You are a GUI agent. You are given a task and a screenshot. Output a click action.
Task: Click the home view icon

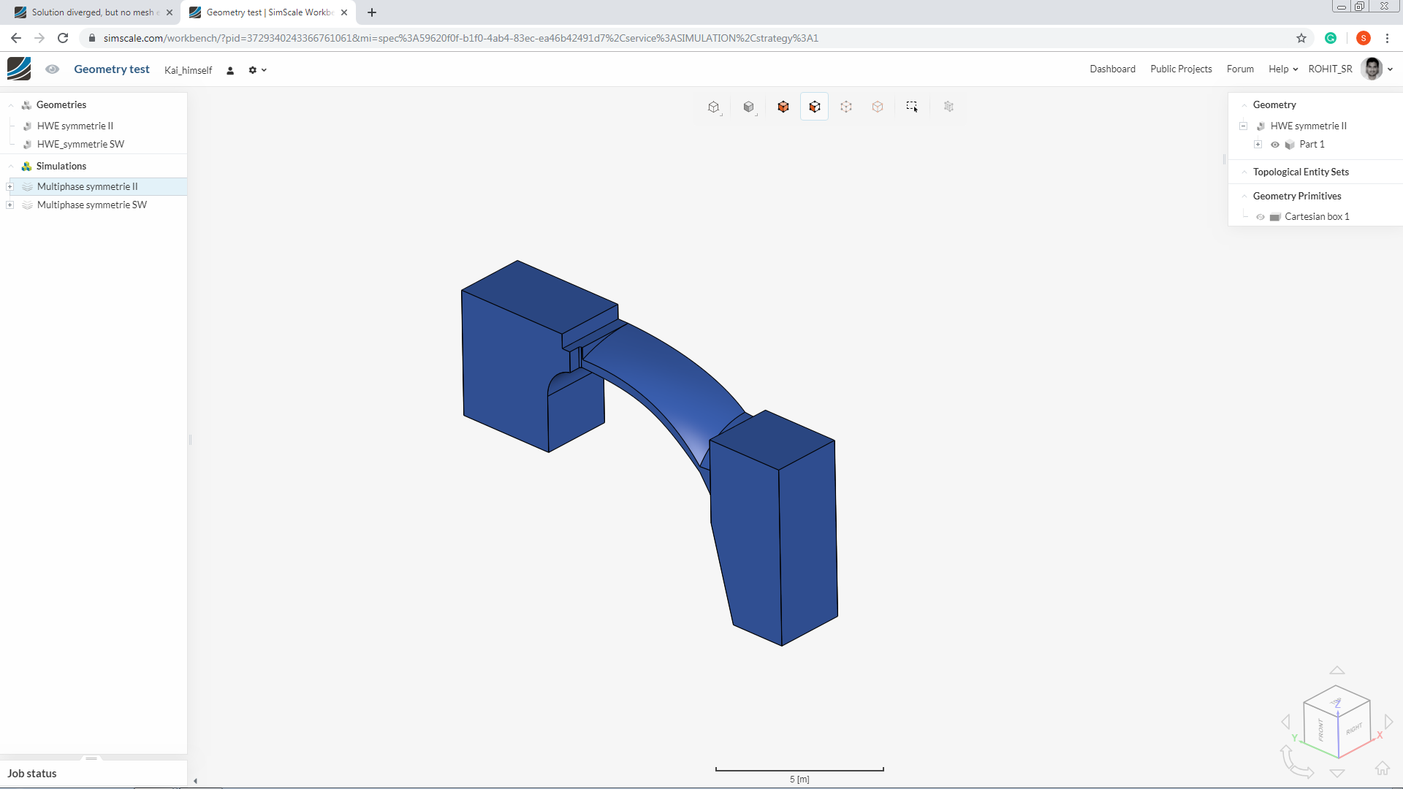1382,768
